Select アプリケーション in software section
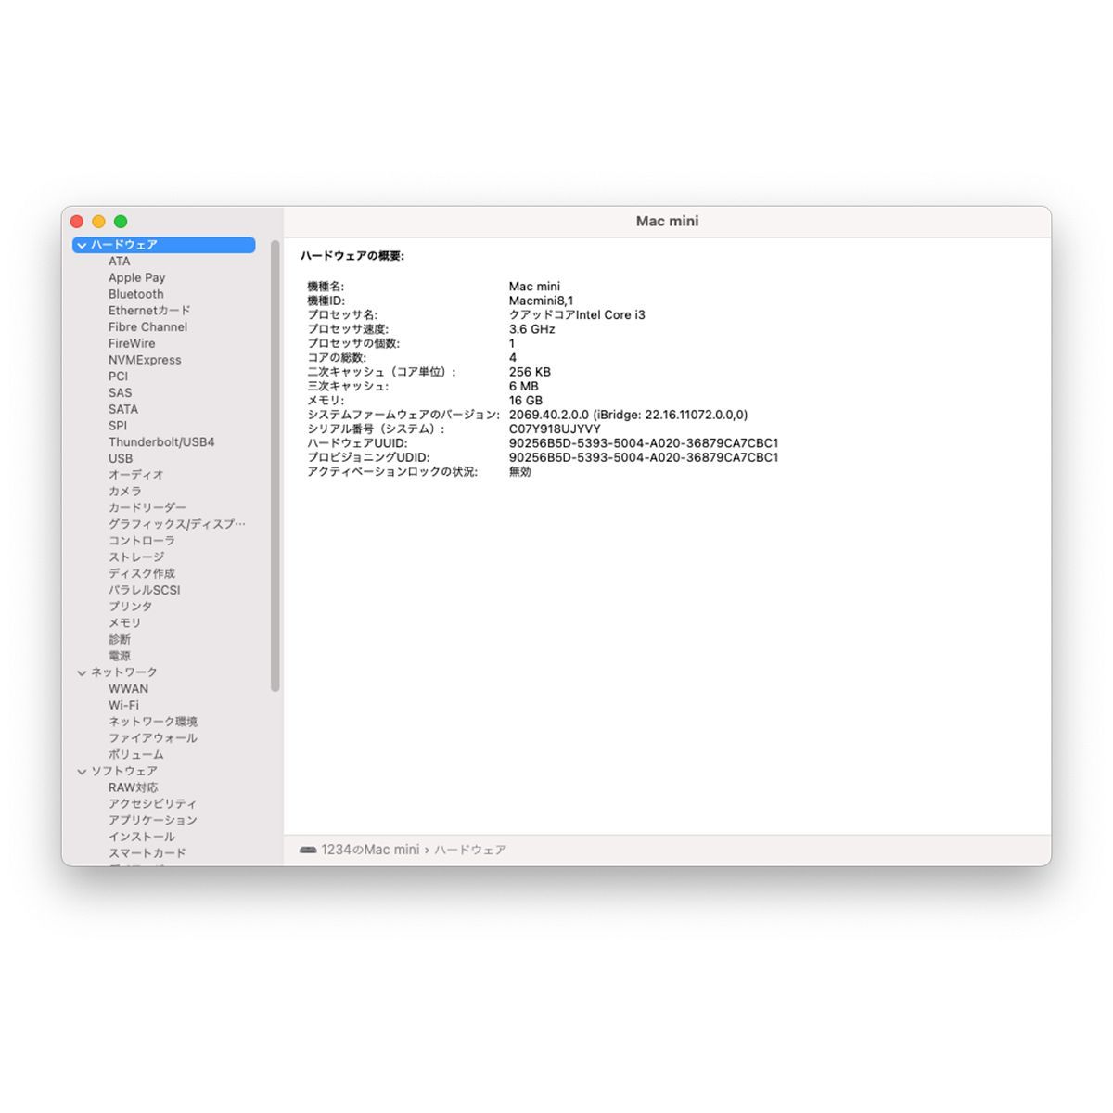The image size is (1113, 1113). tap(152, 821)
